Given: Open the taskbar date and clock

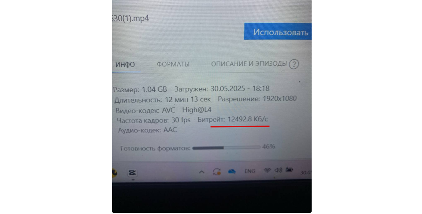Looking at the screenshot, I should (x=306, y=172).
